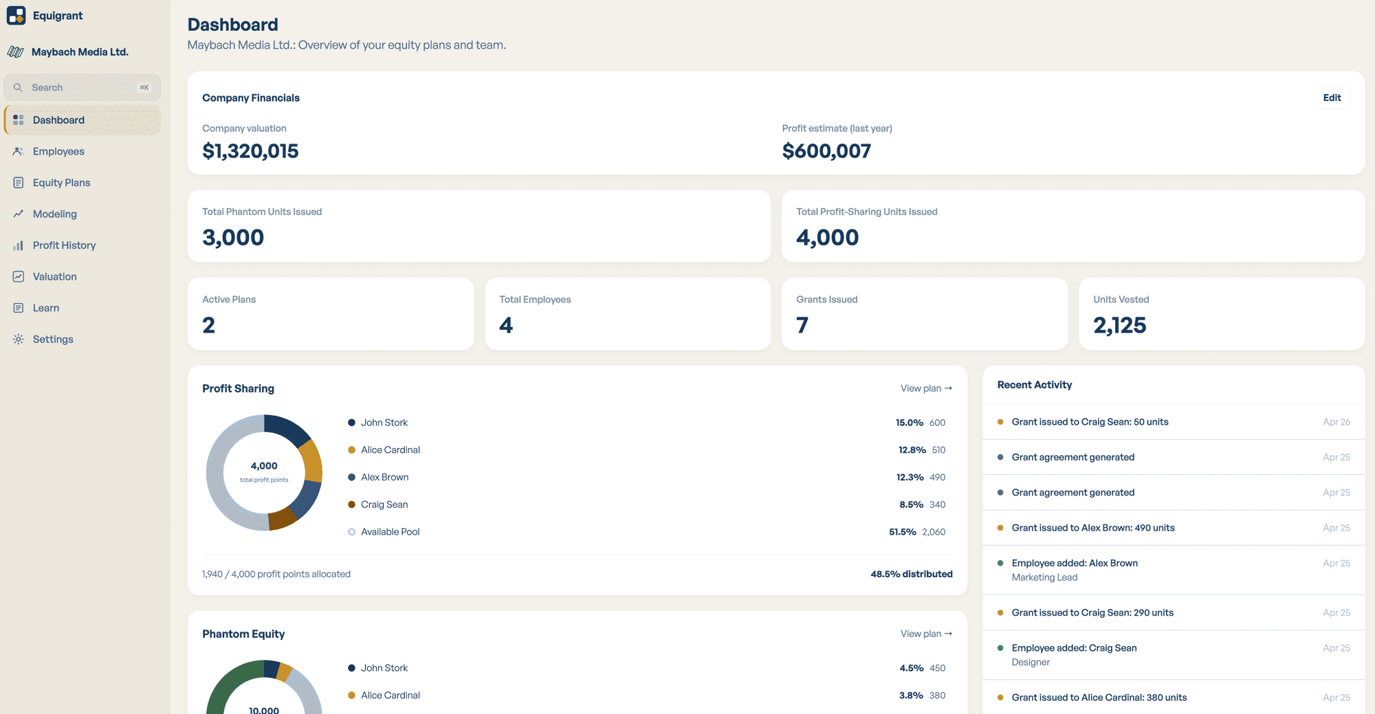Open activity Grant issued to Craig Sean: 290 units
This screenshot has height=714, width=1375.
[x=1174, y=612]
